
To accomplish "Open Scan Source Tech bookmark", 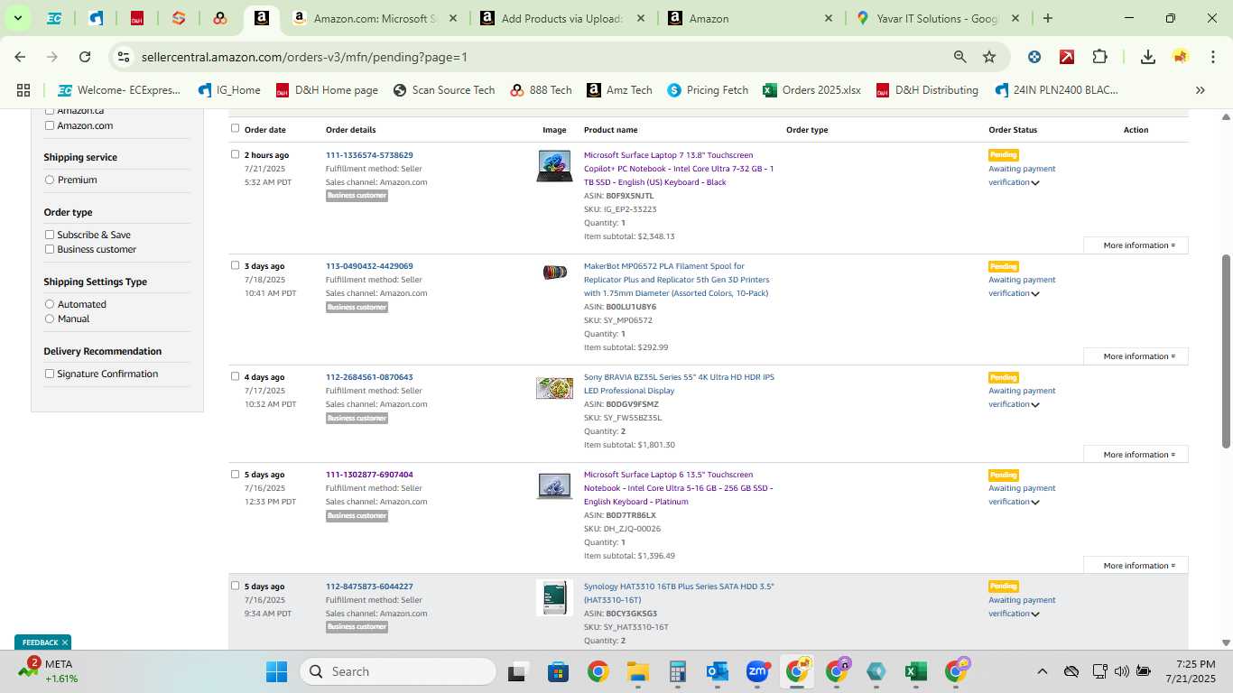I will pyautogui.click(x=444, y=90).
